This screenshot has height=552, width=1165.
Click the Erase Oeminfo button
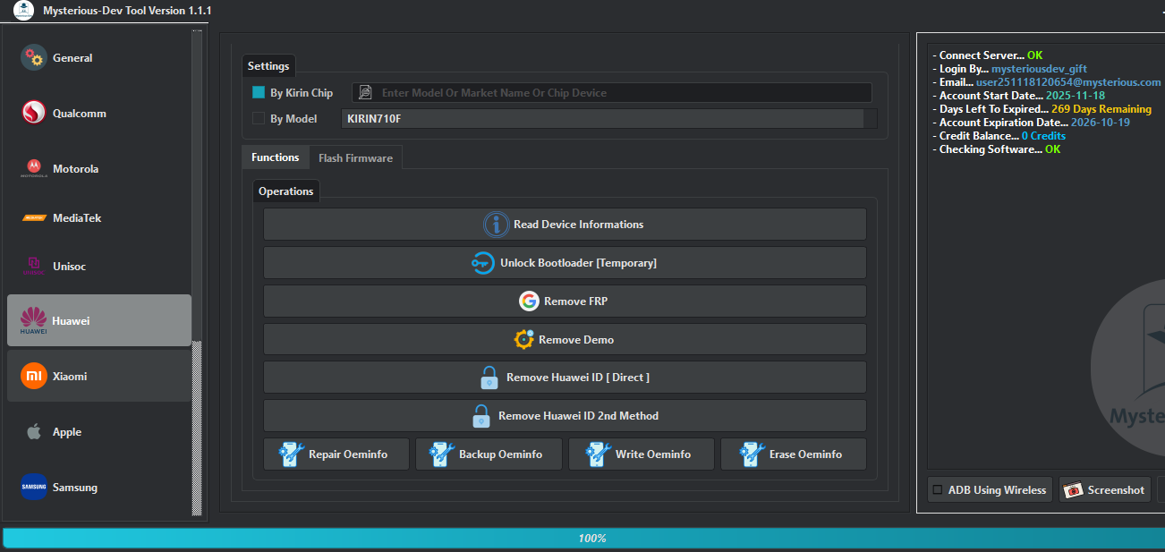[x=793, y=454]
